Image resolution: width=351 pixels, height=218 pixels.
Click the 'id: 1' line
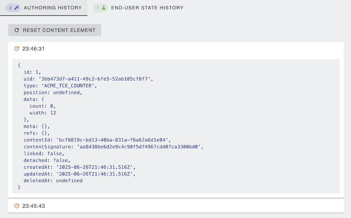32,72
